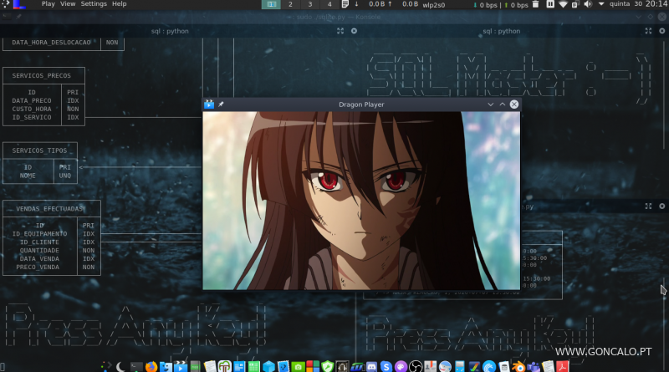669x372 pixels.
Task: Open the Play menu
Action: coord(48,4)
